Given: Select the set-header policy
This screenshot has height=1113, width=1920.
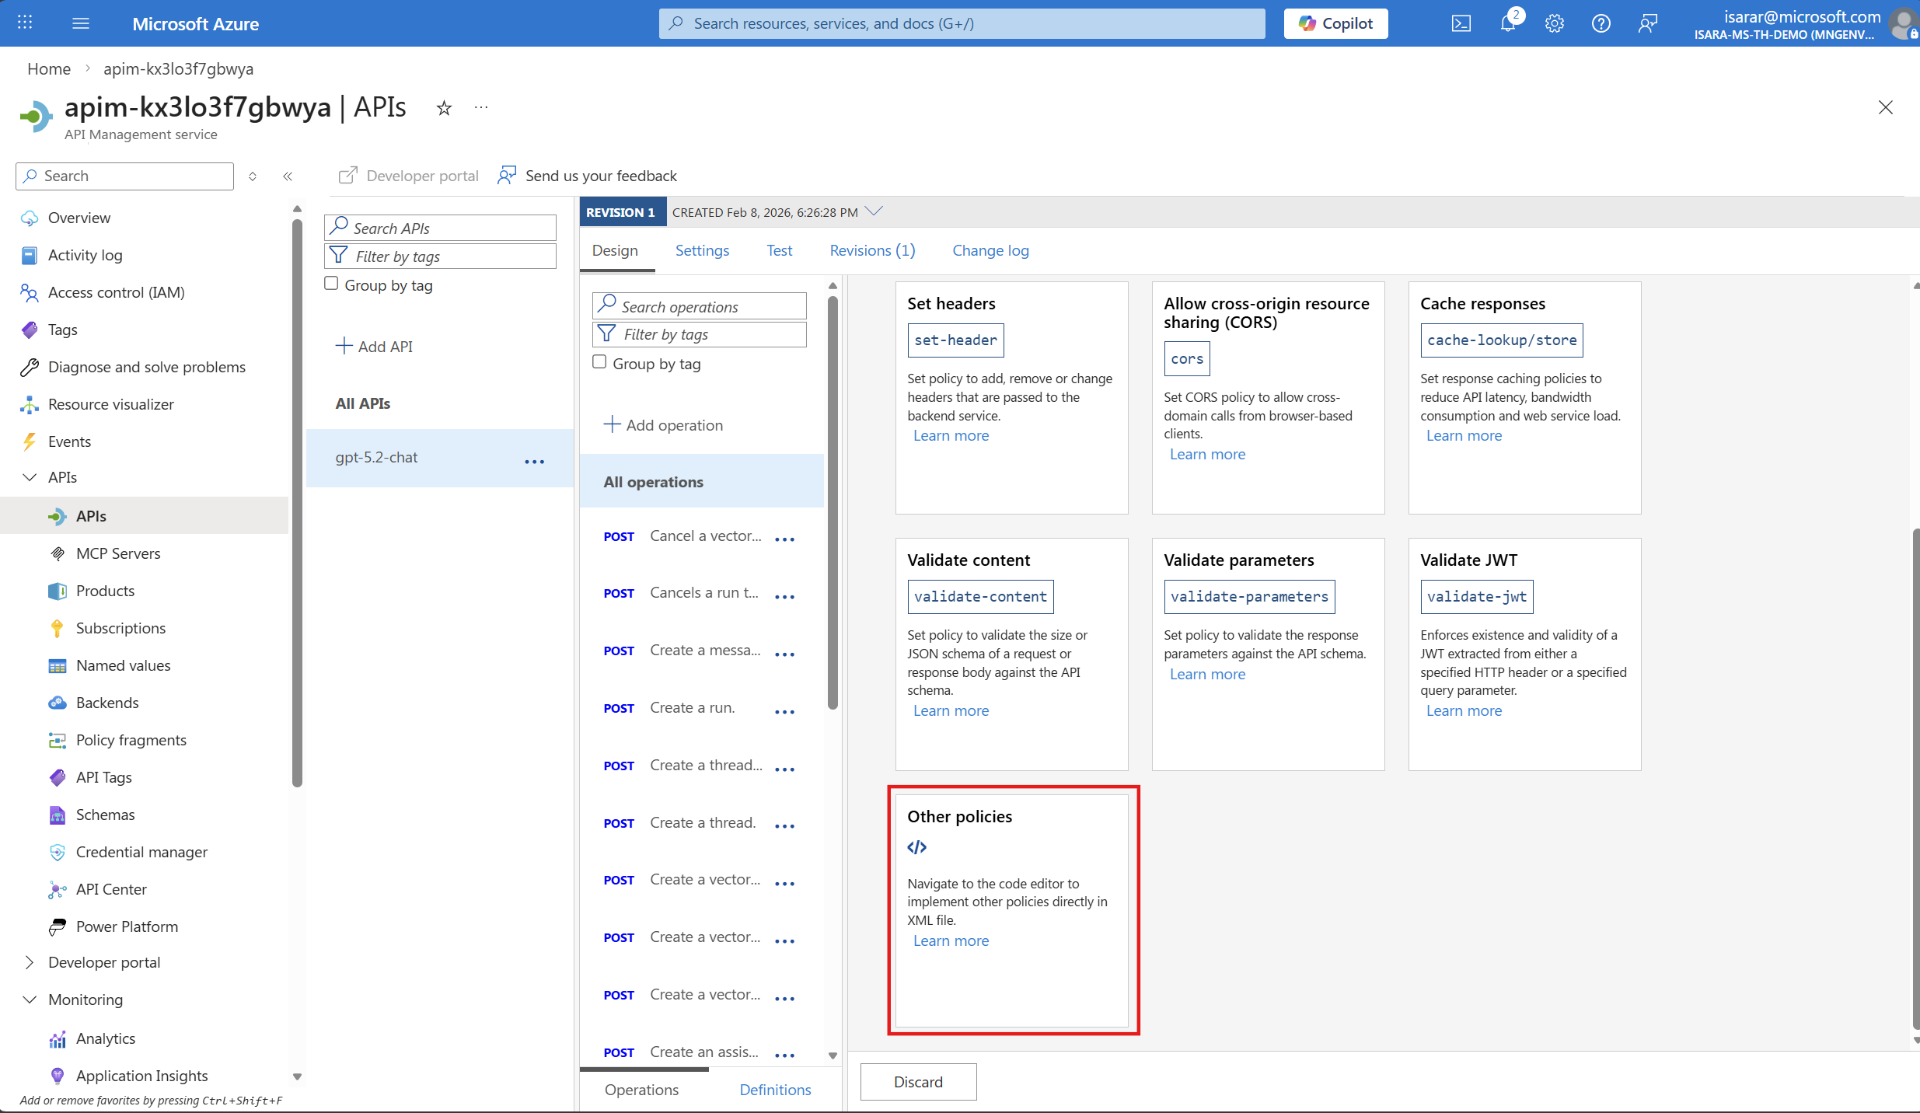Looking at the screenshot, I should [x=955, y=340].
